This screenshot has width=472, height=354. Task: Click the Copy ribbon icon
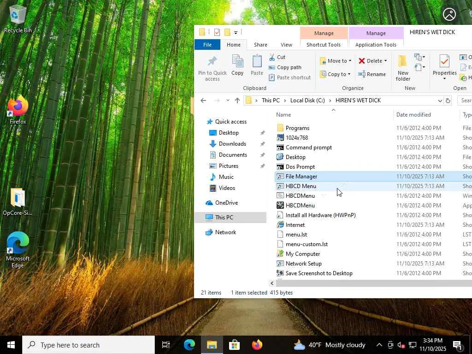click(237, 65)
